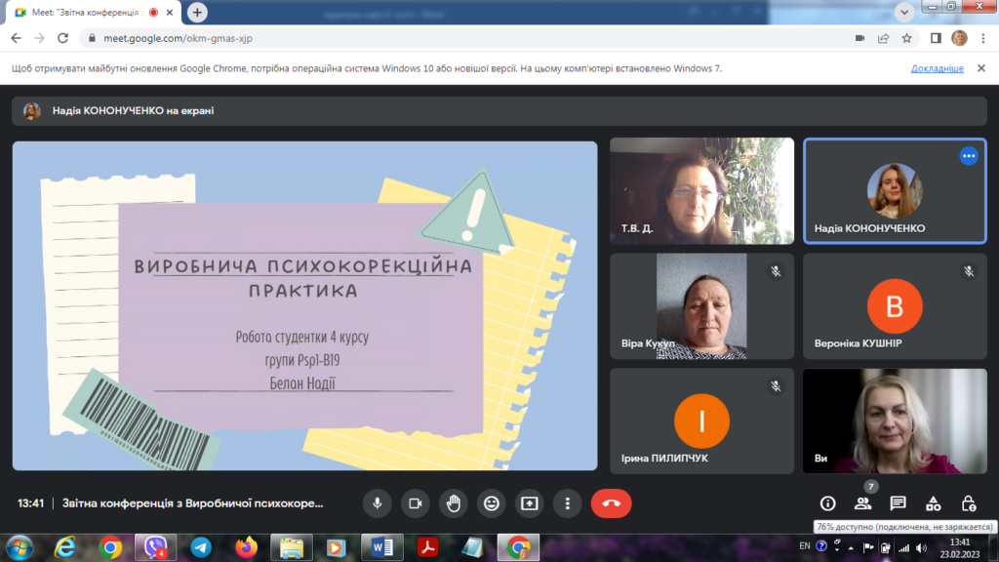Raise hand in the meeting
The height and width of the screenshot is (562, 999).
453,503
